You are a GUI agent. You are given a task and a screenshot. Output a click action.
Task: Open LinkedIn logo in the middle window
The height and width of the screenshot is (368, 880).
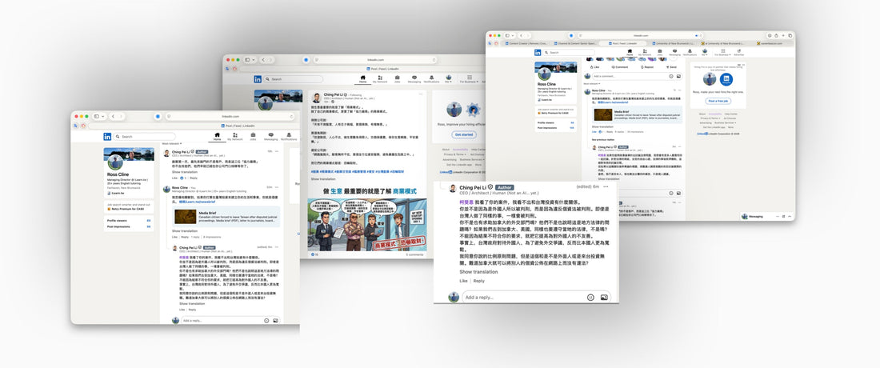point(258,79)
